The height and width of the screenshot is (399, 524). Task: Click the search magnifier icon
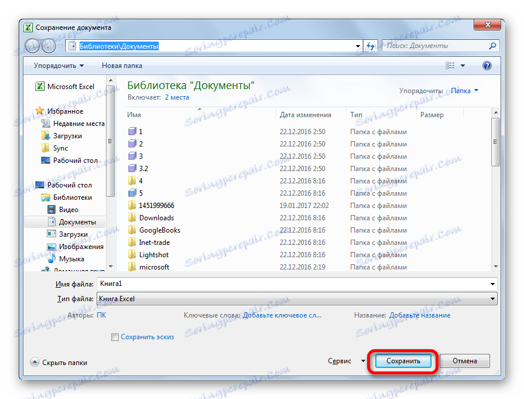pos(492,46)
